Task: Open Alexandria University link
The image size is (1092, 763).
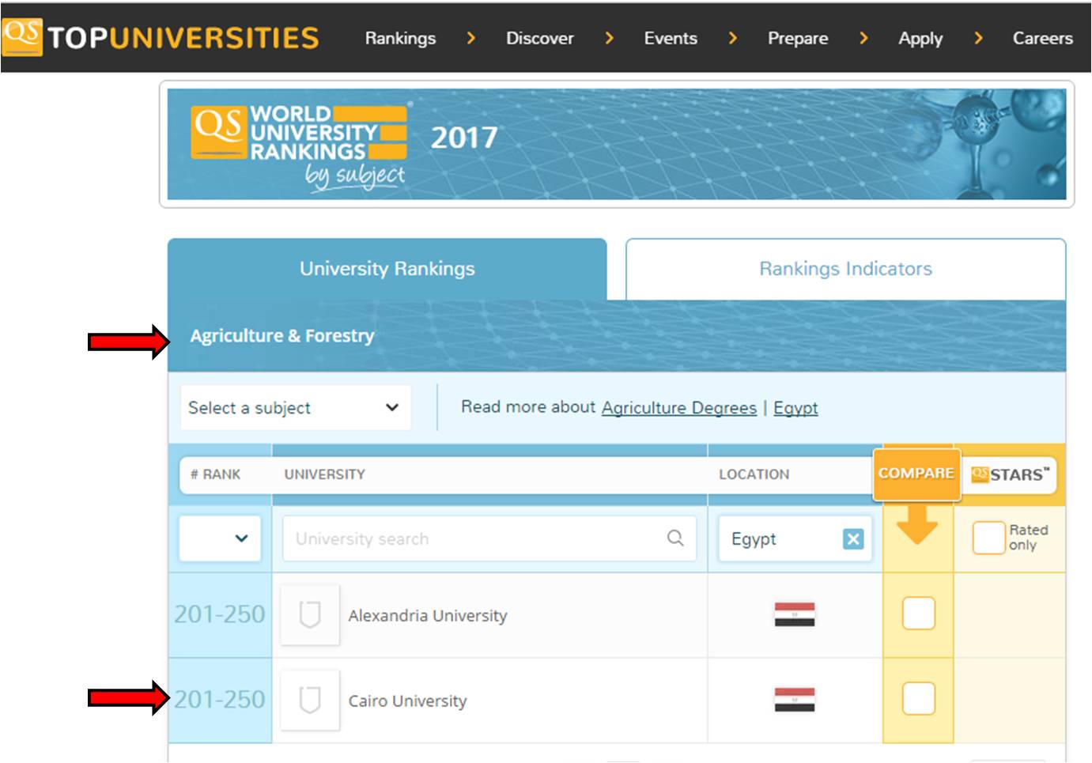Action: tap(428, 616)
